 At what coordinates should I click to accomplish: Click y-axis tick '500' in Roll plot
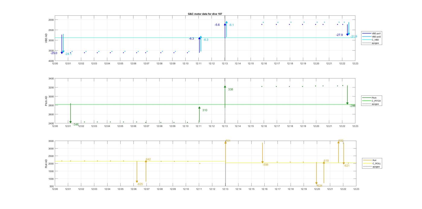[52, 186]
